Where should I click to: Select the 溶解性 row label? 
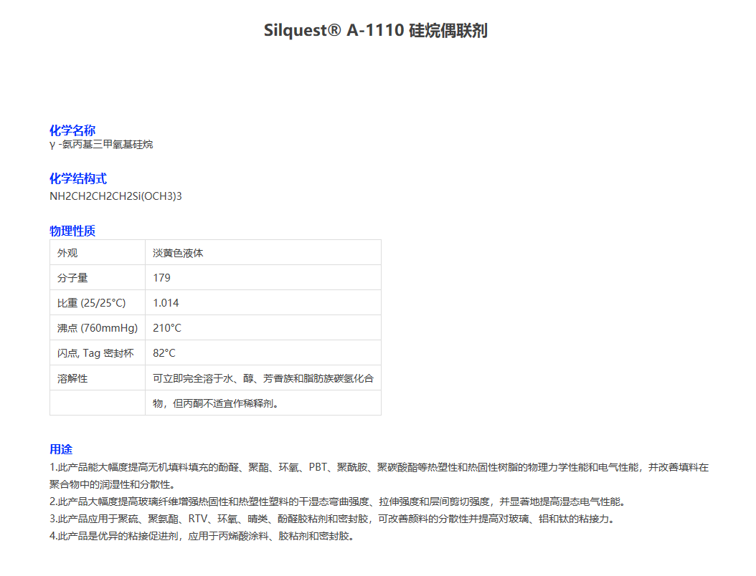[72, 378]
